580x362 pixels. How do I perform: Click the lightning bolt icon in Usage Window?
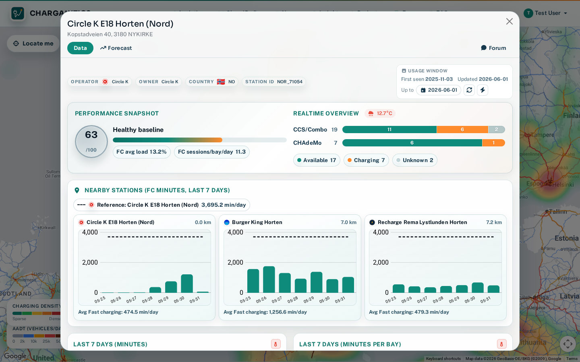pos(483,90)
